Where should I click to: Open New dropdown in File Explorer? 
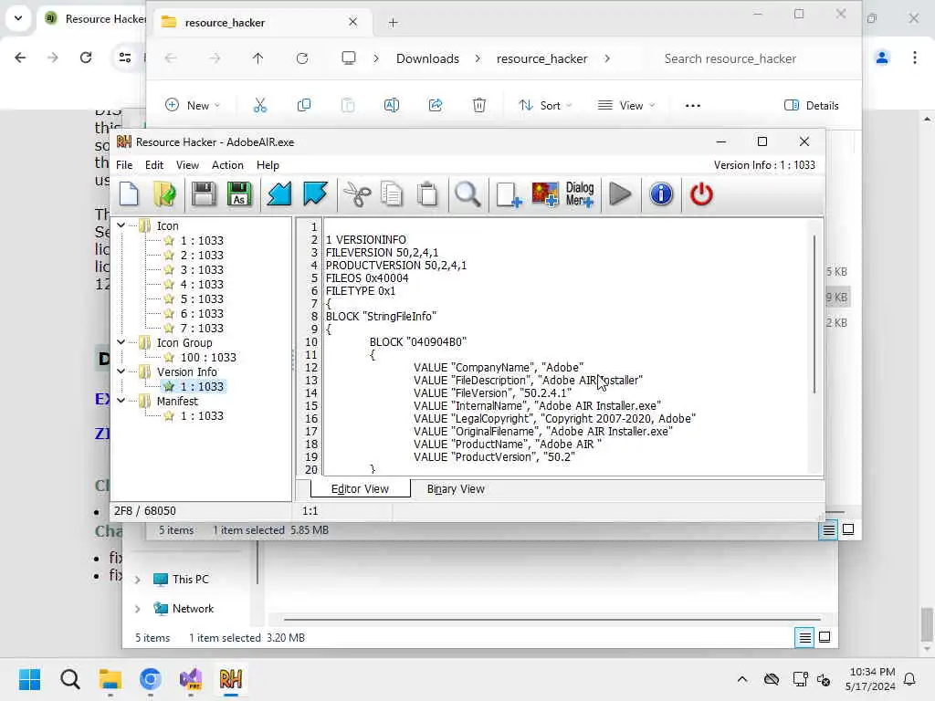pyautogui.click(x=192, y=106)
